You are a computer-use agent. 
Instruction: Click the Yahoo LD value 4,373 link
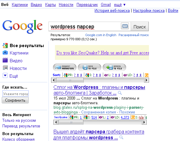(125, 117)
